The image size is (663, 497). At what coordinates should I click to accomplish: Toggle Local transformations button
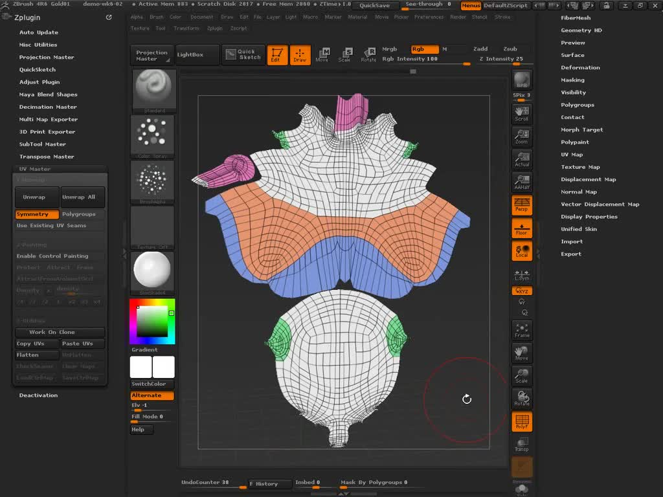(522, 250)
